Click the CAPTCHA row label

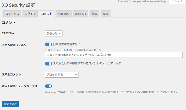(8, 33)
